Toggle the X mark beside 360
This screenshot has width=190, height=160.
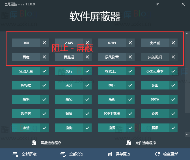click(x=44, y=43)
